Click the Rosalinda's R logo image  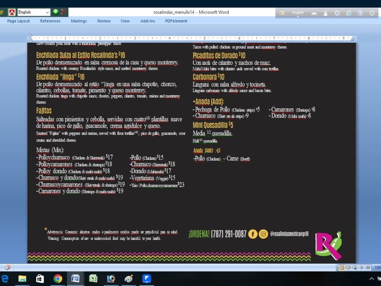point(328,246)
